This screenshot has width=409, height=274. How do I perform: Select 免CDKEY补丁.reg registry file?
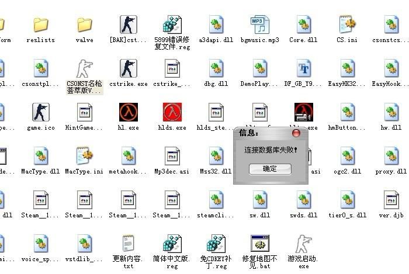click(x=216, y=244)
